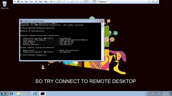Click the Action Center flag tray icon
Image resolution: width=172 pixels, height=96 pixels.
pos(153,94)
